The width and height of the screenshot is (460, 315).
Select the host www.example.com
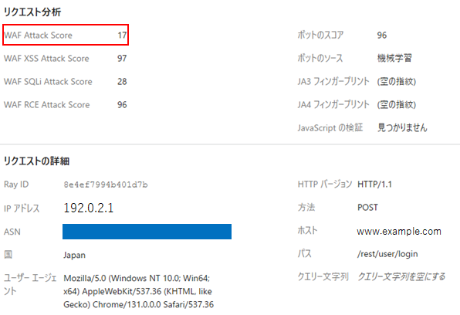click(x=399, y=232)
